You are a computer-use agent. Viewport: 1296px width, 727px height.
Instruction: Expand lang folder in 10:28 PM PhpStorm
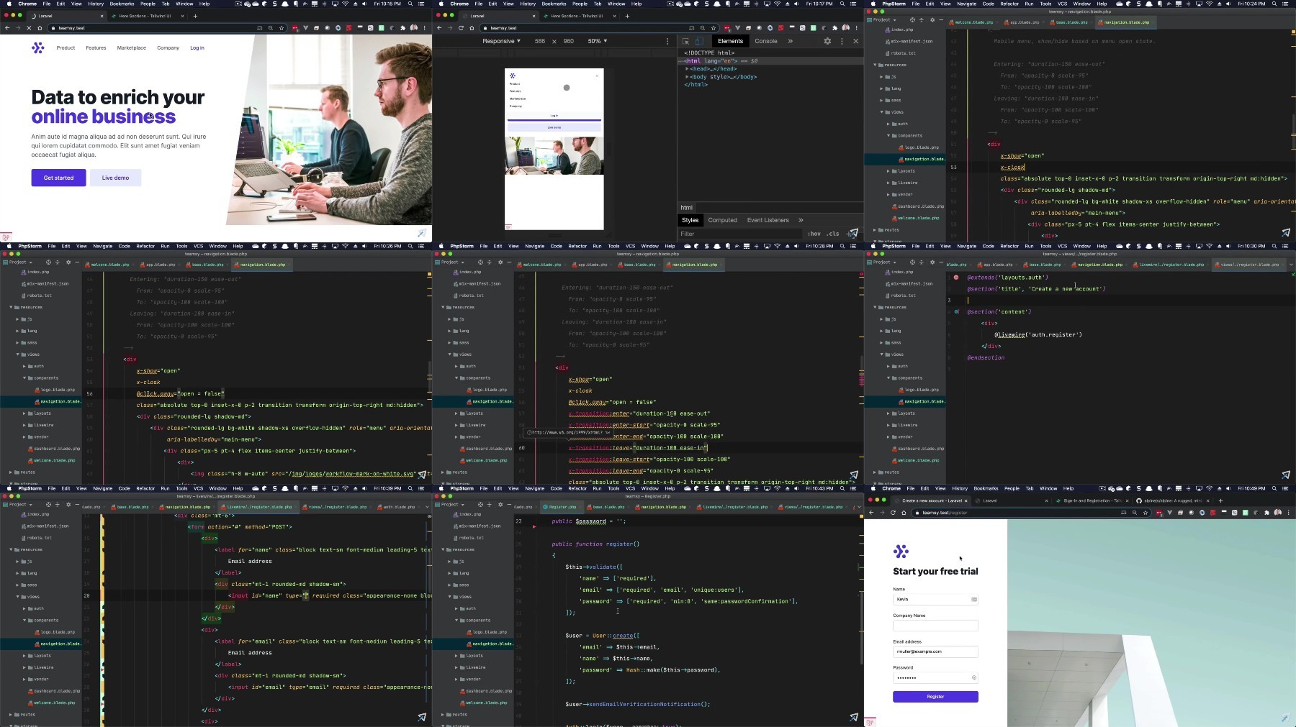click(x=449, y=331)
